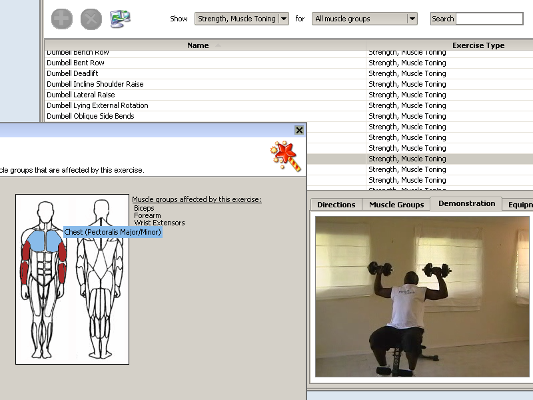
Task: Click the computer monitor toolbar icon
Action: [x=120, y=18]
